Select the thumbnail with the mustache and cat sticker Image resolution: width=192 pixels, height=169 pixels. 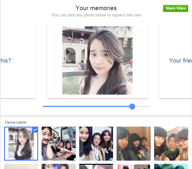(59, 144)
